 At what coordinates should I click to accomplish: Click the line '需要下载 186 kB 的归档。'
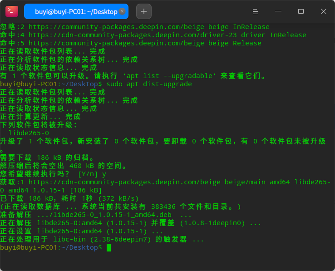(x=47, y=158)
